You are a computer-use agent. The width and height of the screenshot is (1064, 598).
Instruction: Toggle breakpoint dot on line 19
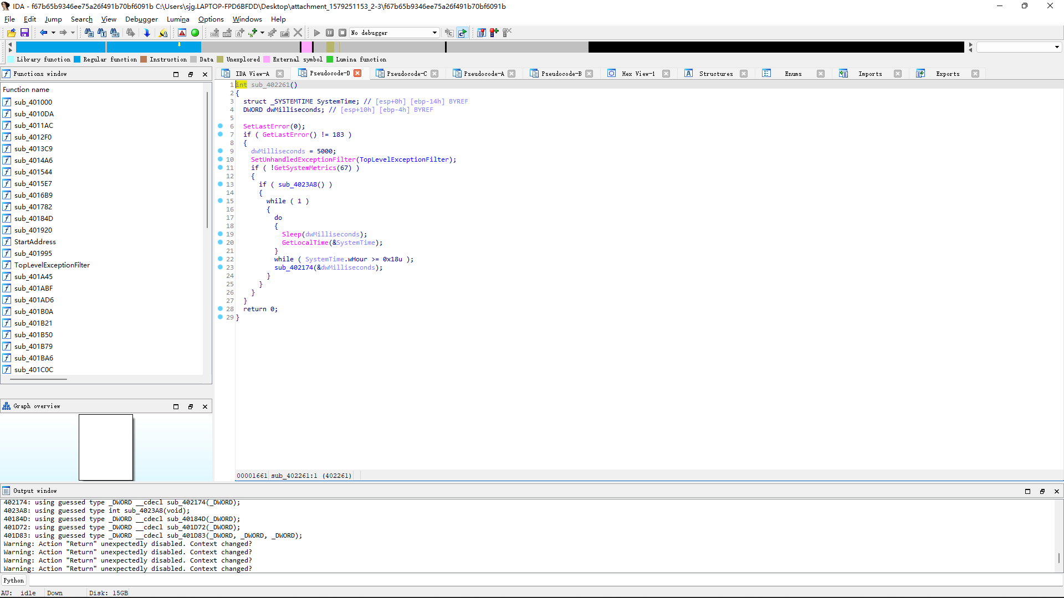click(221, 234)
